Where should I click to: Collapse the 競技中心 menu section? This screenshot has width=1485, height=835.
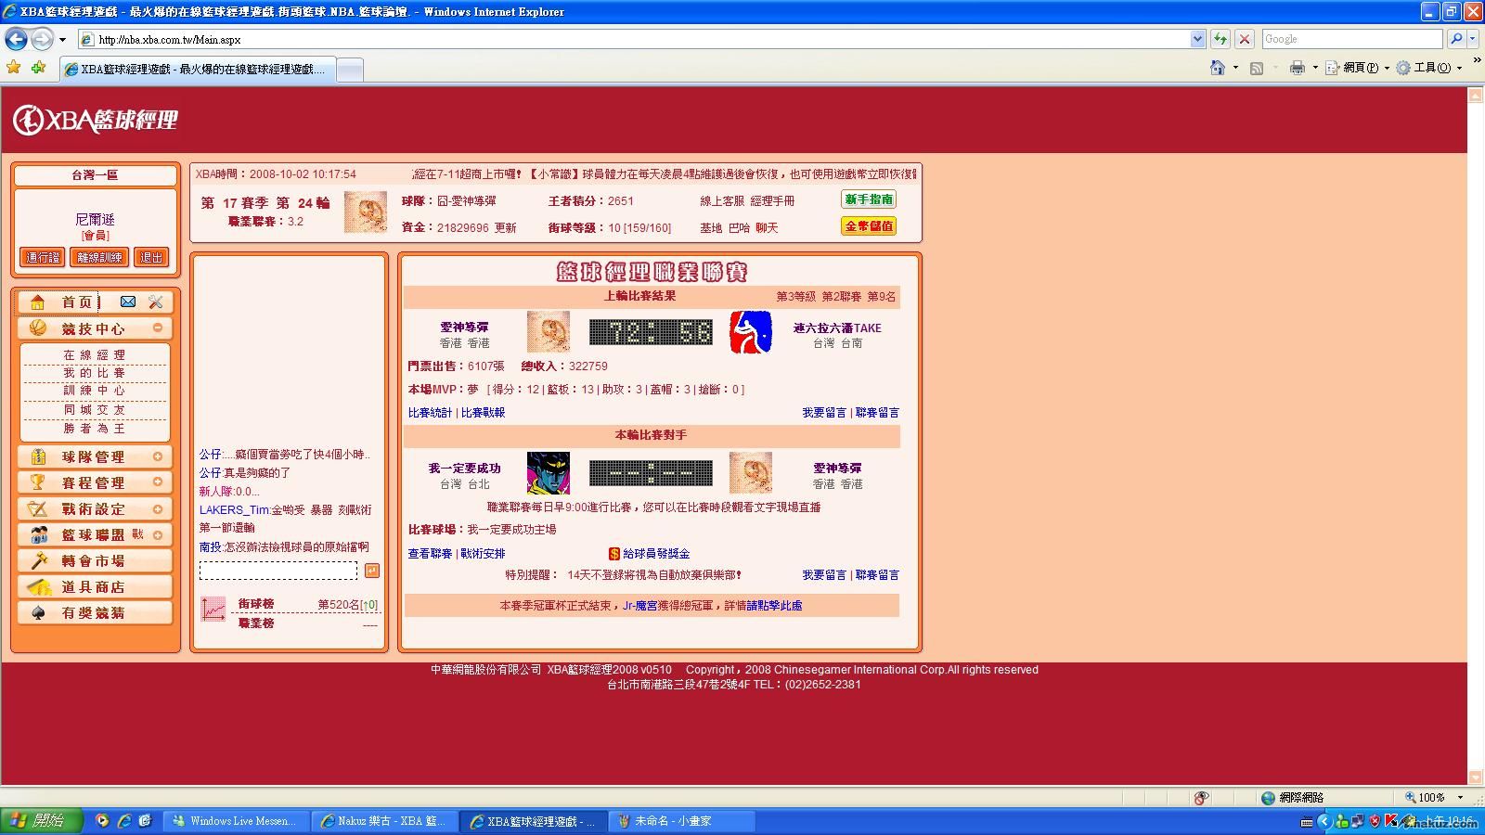coord(158,328)
